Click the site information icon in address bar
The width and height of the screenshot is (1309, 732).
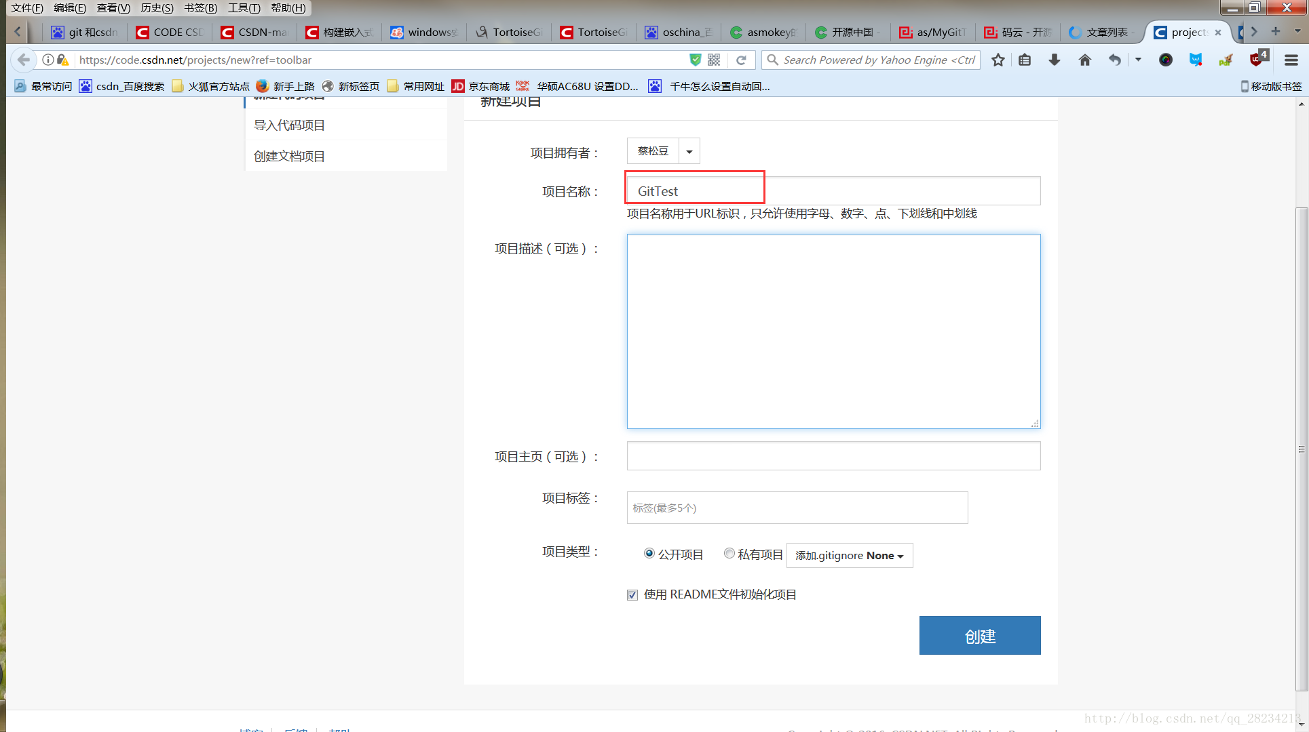[x=48, y=60]
